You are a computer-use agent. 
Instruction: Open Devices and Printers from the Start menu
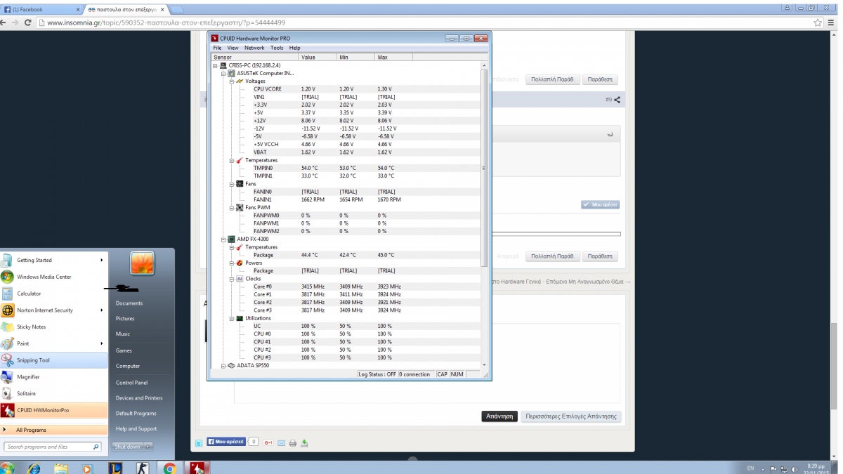point(139,398)
